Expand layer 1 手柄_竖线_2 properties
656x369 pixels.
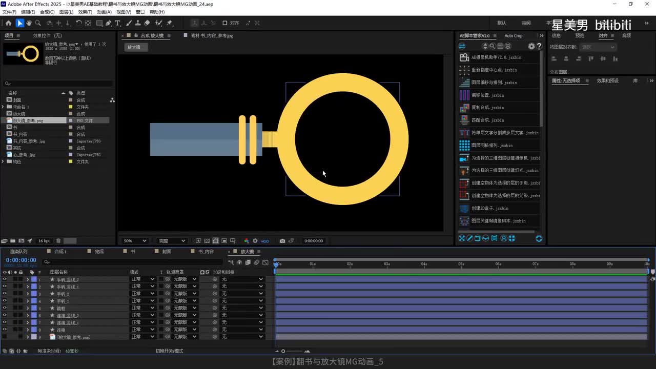coord(28,279)
